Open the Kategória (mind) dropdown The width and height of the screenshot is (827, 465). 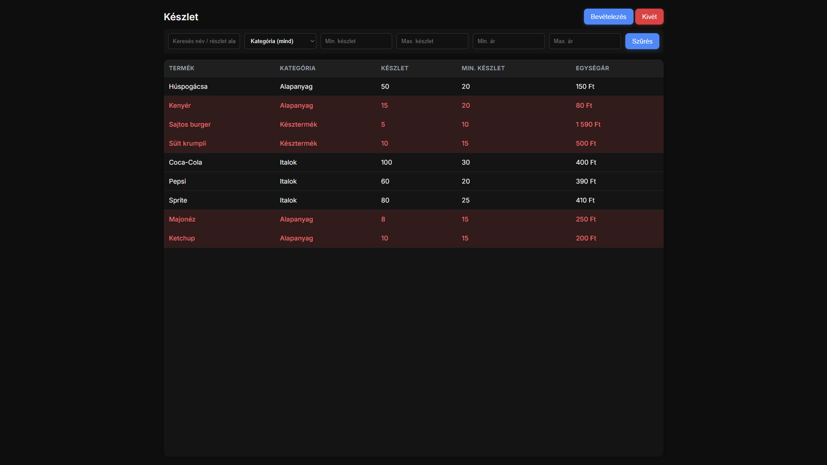tap(280, 41)
